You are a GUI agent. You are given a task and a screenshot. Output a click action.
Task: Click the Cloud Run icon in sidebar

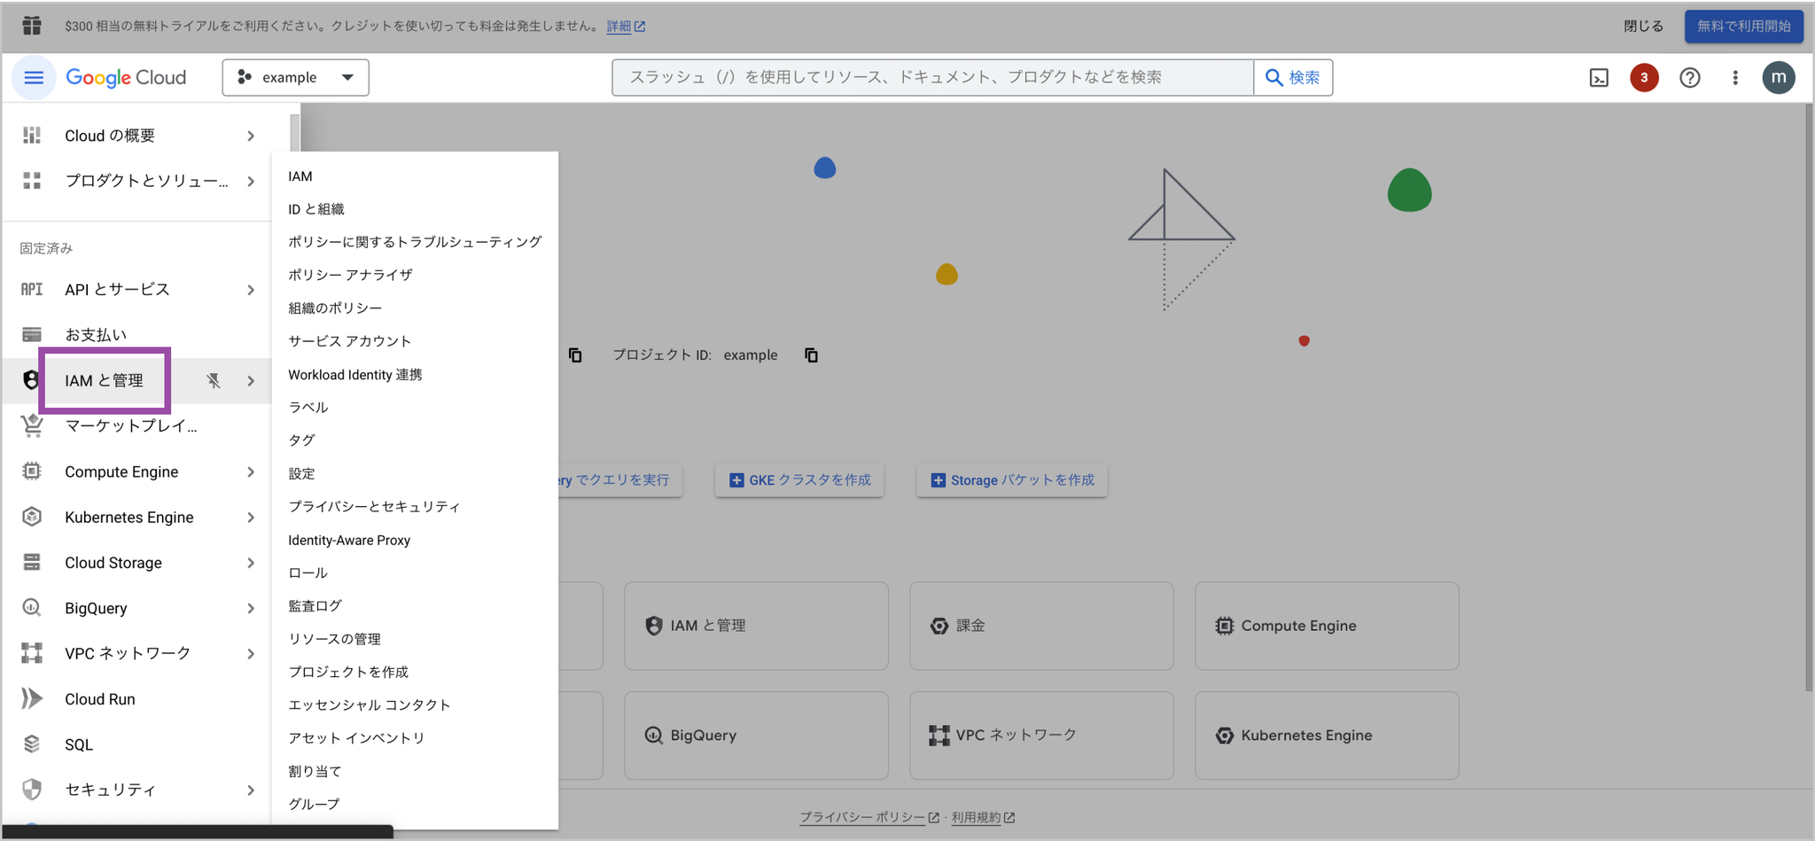click(x=32, y=698)
